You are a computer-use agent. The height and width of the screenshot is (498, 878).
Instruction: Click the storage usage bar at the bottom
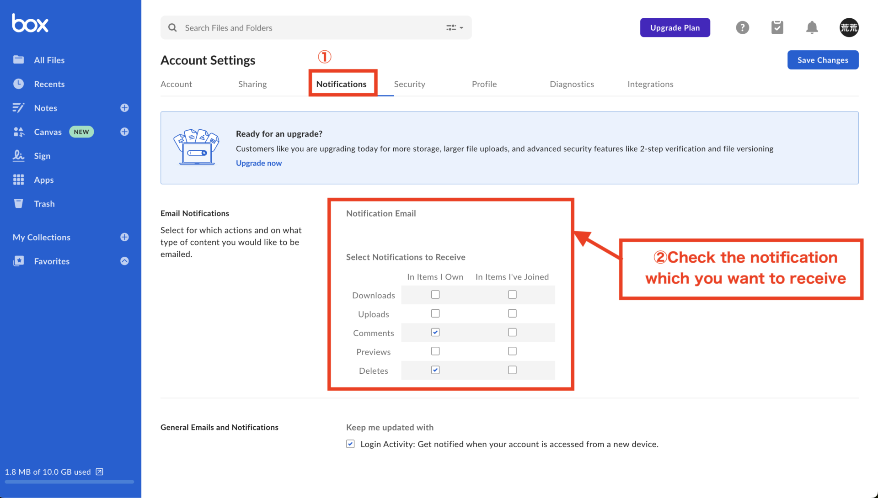point(69,482)
